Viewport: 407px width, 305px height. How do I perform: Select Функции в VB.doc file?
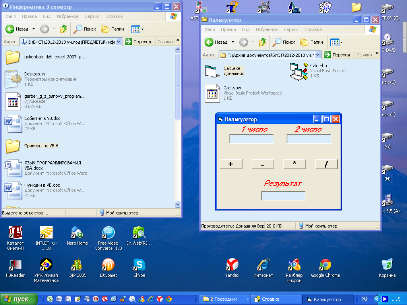[45, 190]
